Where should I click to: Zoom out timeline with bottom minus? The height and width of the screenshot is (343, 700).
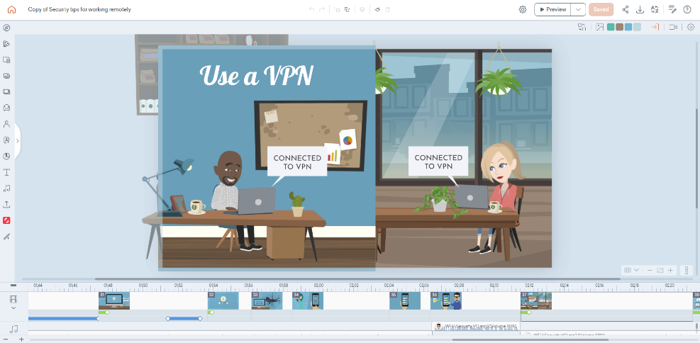point(6,339)
